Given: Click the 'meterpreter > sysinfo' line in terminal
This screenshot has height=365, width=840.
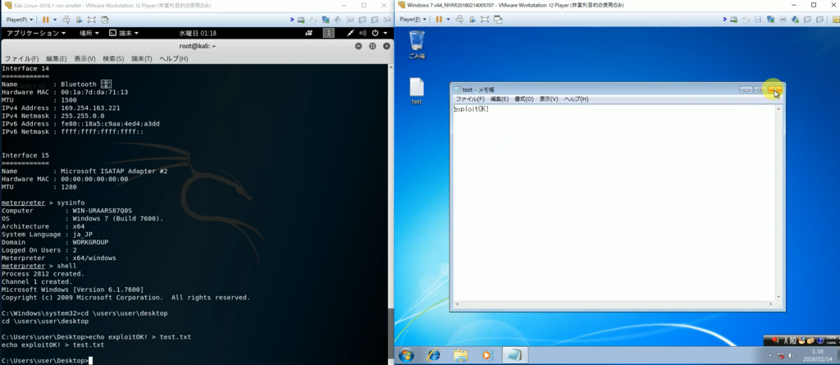Looking at the screenshot, I should [x=43, y=203].
